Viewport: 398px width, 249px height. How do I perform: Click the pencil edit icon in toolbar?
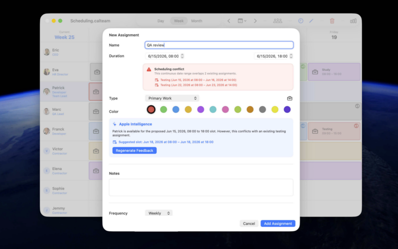311,21
